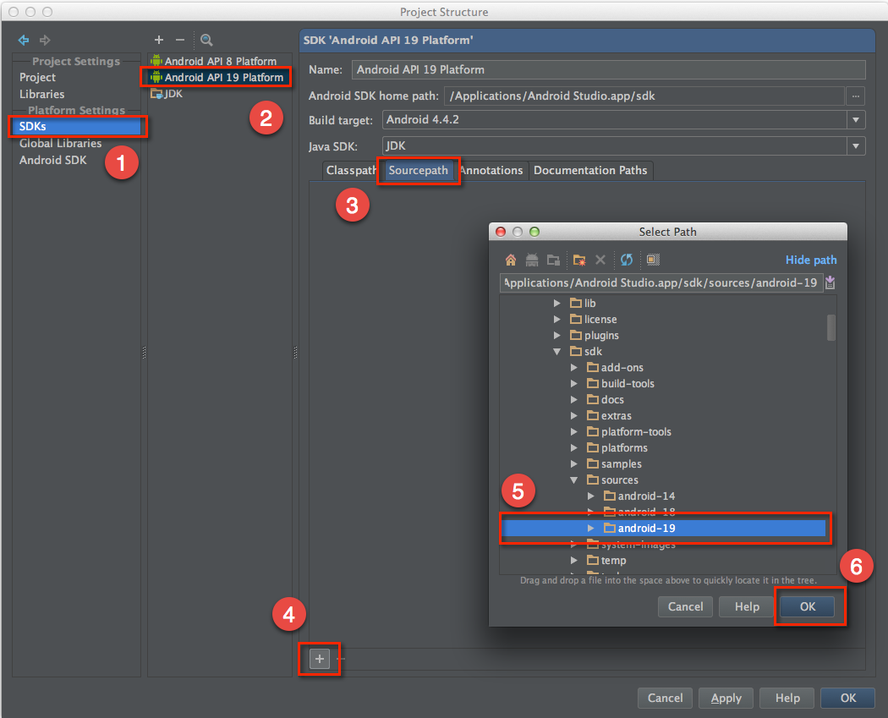Click the add sourcepath plus button
Screen dimensions: 888x718
pos(319,659)
